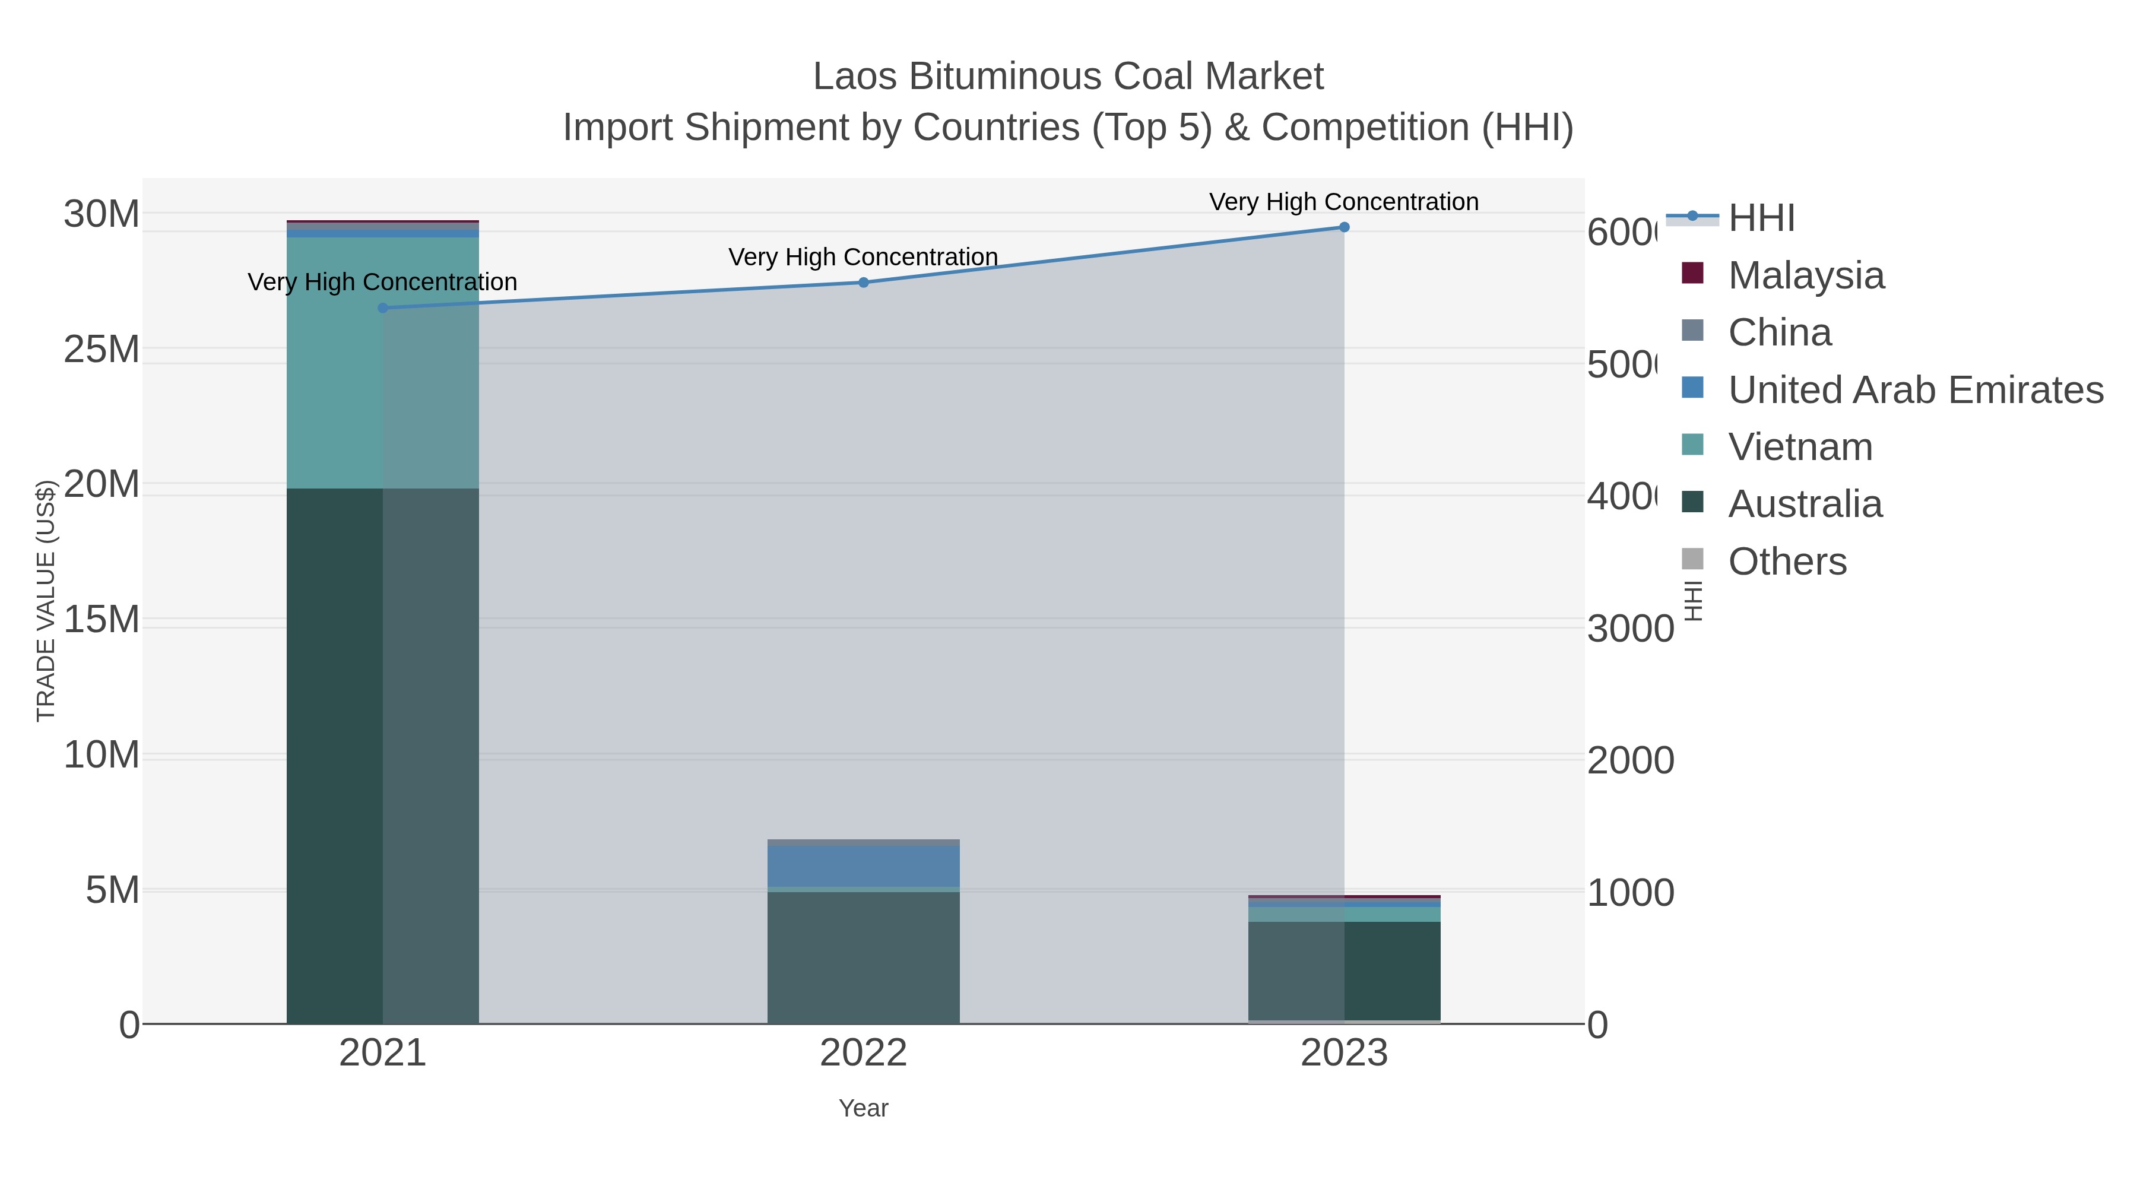Viewport: 2137px width, 1202px height.
Task: Click the Year x-axis title
Action: click(x=864, y=1108)
